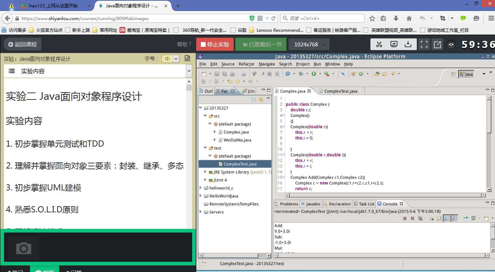Toggle Show Console on standard error change

point(454,218)
